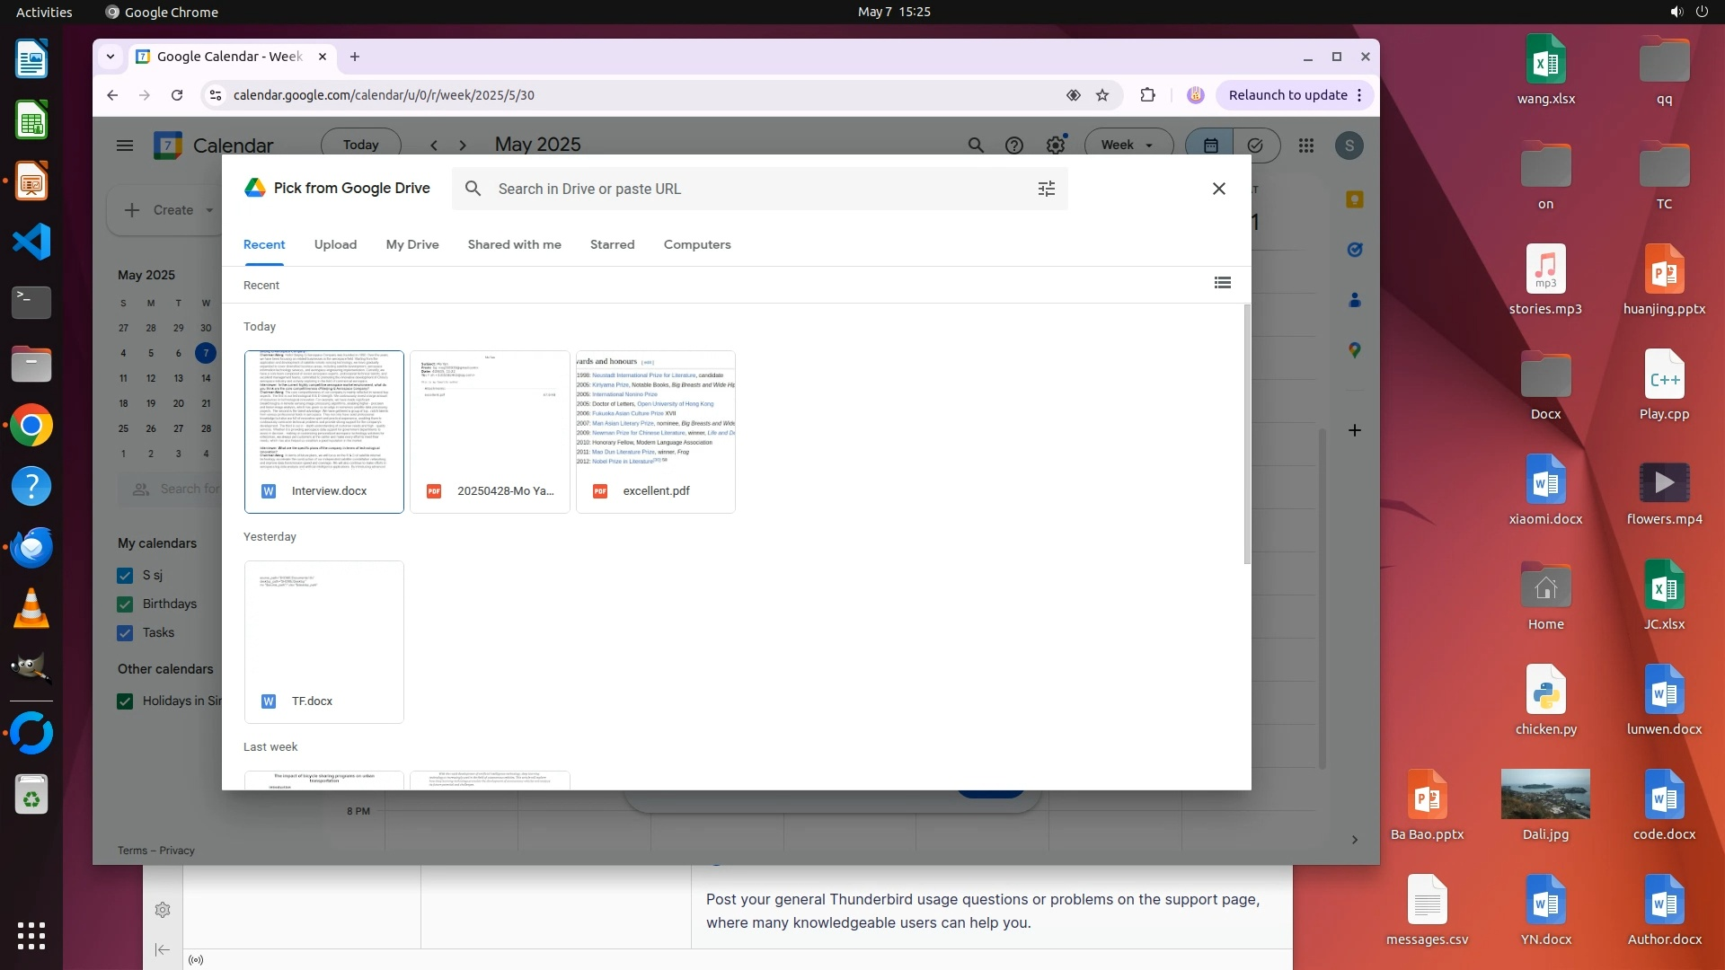
Task: Open Calendar settings gear icon
Action: point(1055,145)
